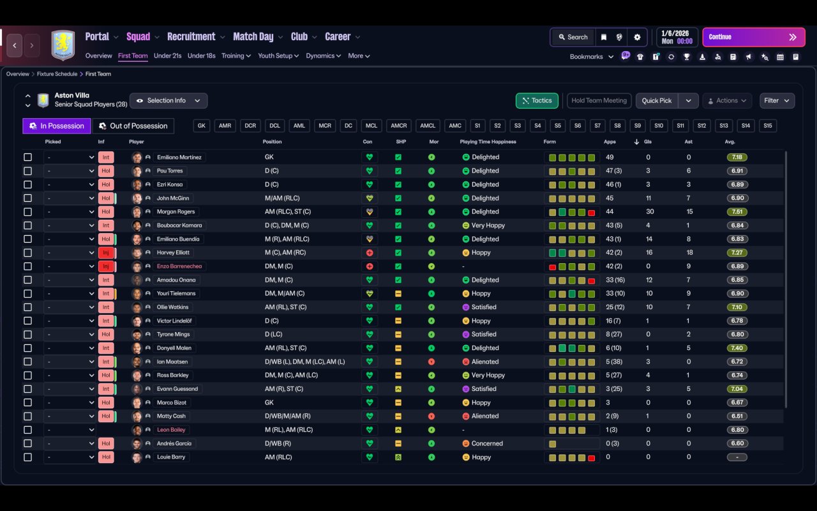Tick the checkbox for Harvey Elliott
The width and height of the screenshot is (817, 511).
tap(27, 252)
